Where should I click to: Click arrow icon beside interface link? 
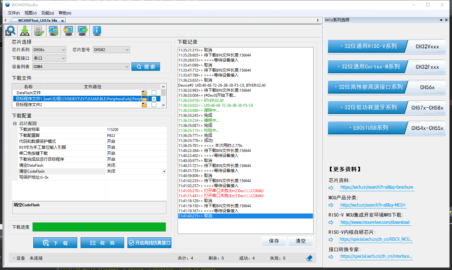point(331,257)
